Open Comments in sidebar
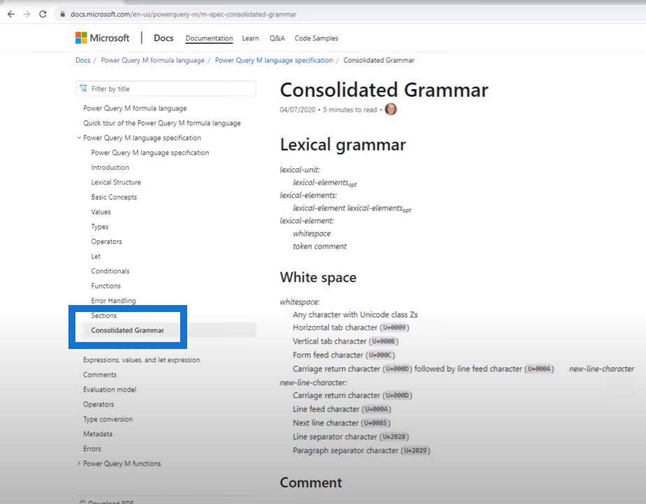Viewport: 646px width, 504px height. (100, 375)
